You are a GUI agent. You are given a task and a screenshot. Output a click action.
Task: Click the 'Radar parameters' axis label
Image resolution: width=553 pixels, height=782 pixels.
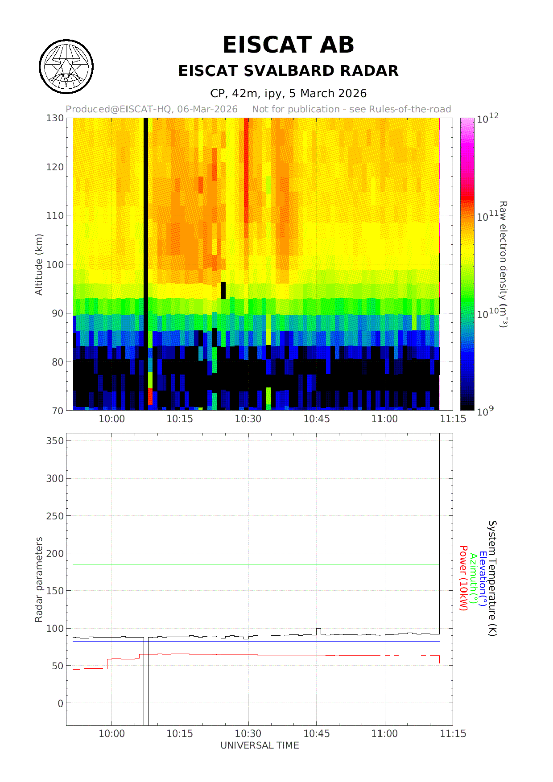pos(39,580)
